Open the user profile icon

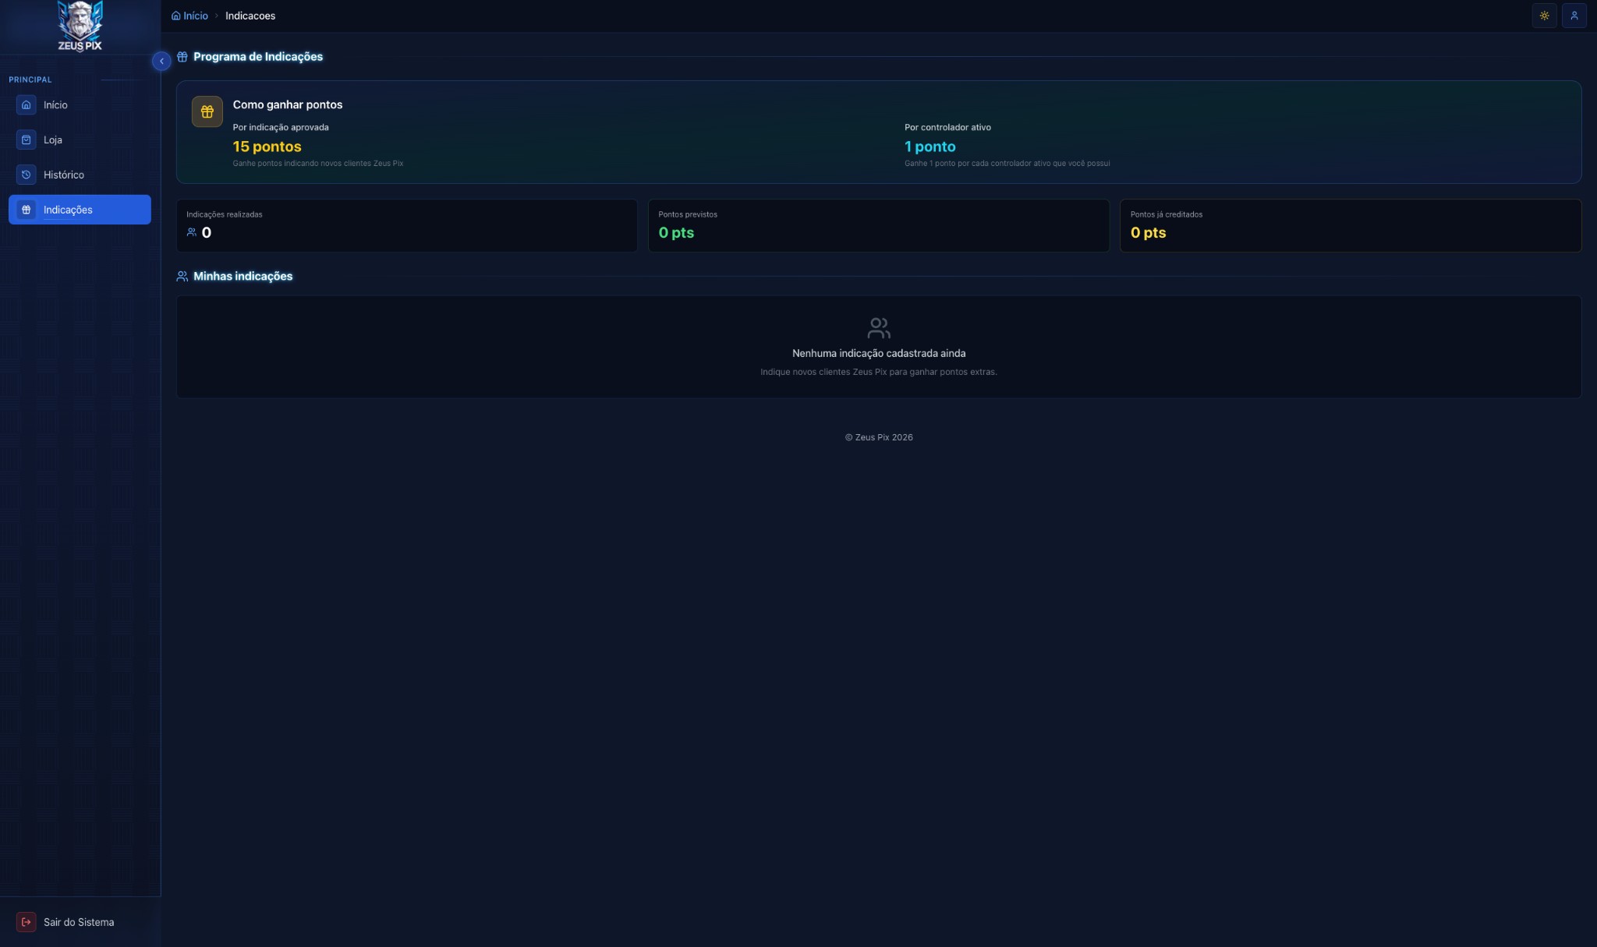pyautogui.click(x=1574, y=16)
